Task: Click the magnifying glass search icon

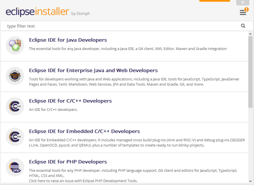Action: tap(243, 26)
